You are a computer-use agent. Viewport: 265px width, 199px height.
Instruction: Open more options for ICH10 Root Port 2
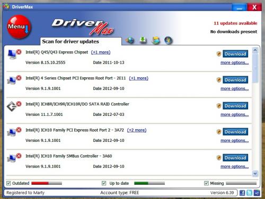pos(235,140)
